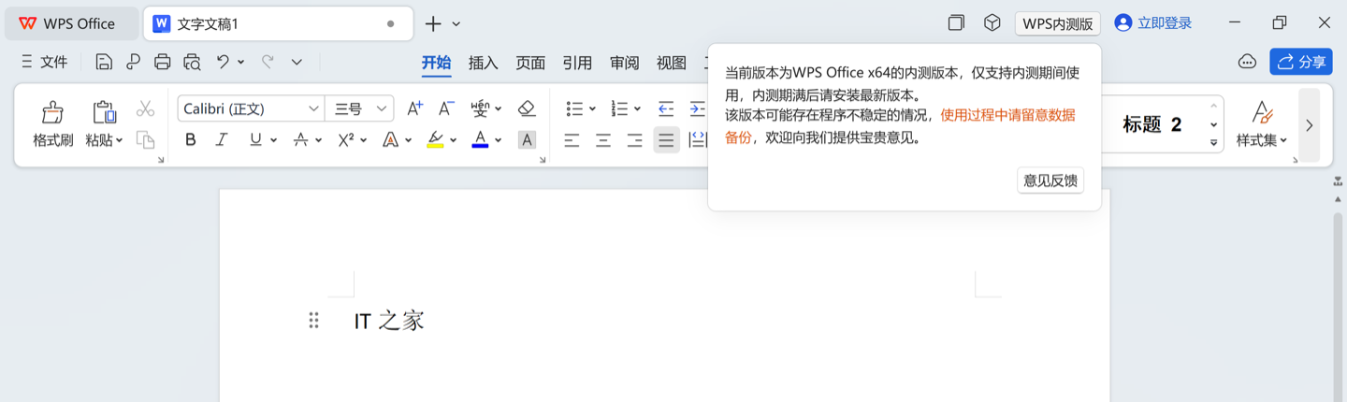Screen dimensions: 1347x402
Task: Open highlight color dropdown arrow
Action: coord(453,140)
